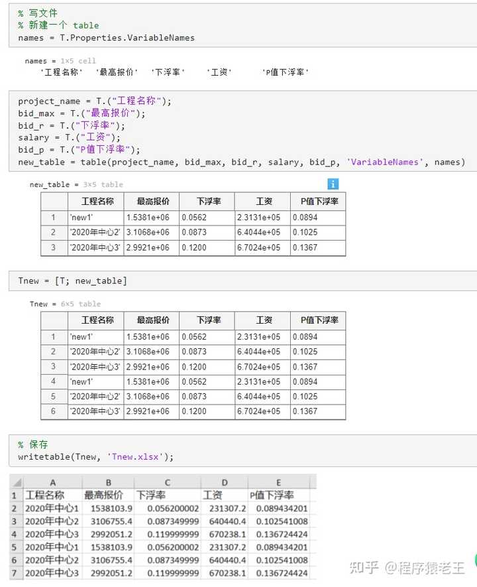The height and width of the screenshot is (587, 477).
Task: Click 2020年中心1 in spreadsheet row 2
Action: click(x=53, y=508)
